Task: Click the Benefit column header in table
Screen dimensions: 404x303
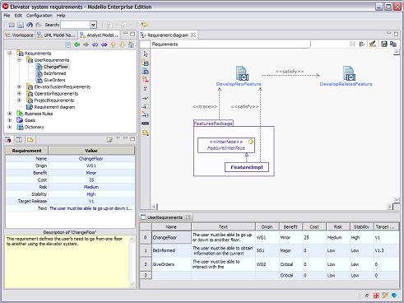Action: [x=290, y=226]
